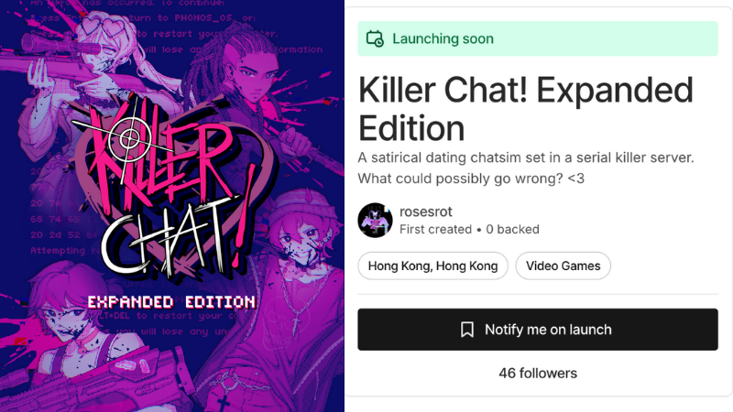Select the Hong Kong, Hong Kong location tag
Screen dimensions: 733x412
[x=432, y=266]
